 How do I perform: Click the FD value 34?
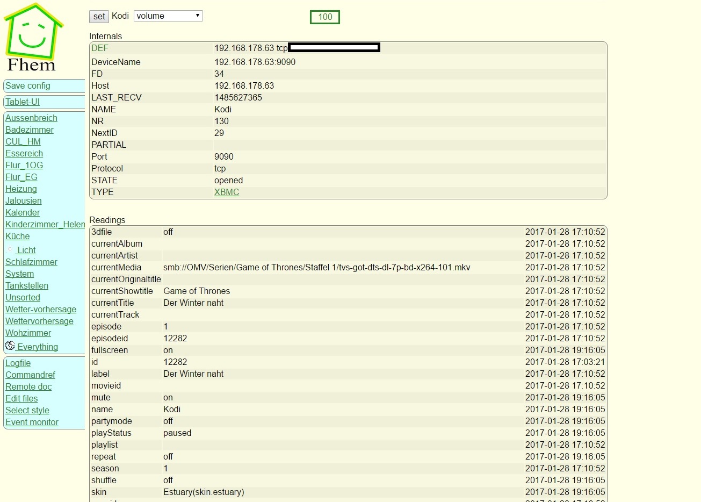pyautogui.click(x=219, y=74)
